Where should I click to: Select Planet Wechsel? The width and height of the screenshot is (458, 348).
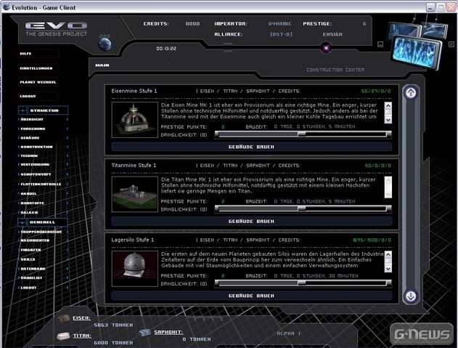[x=38, y=82]
